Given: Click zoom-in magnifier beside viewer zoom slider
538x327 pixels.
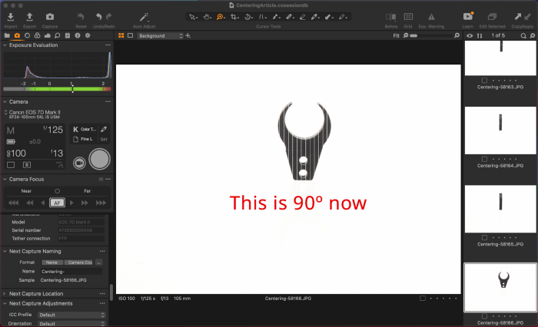Looking at the screenshot, I should click(457, 35).
